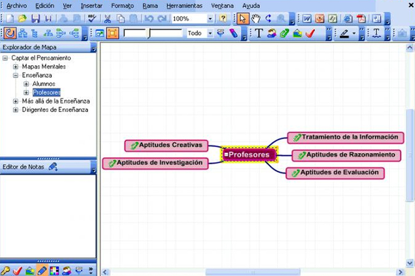This screenshot has width=415, height=276.
Task: Save the current map
Action: (35, 19)
